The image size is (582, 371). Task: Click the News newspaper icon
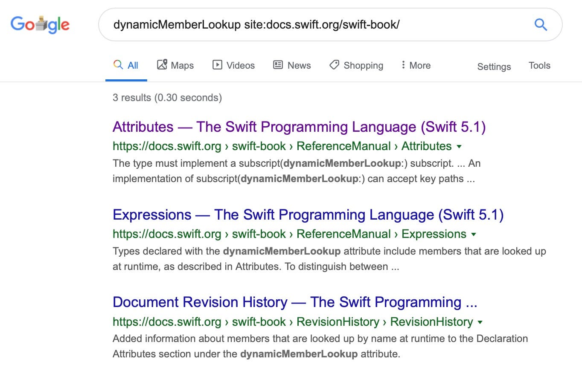[x=278, y=64]
